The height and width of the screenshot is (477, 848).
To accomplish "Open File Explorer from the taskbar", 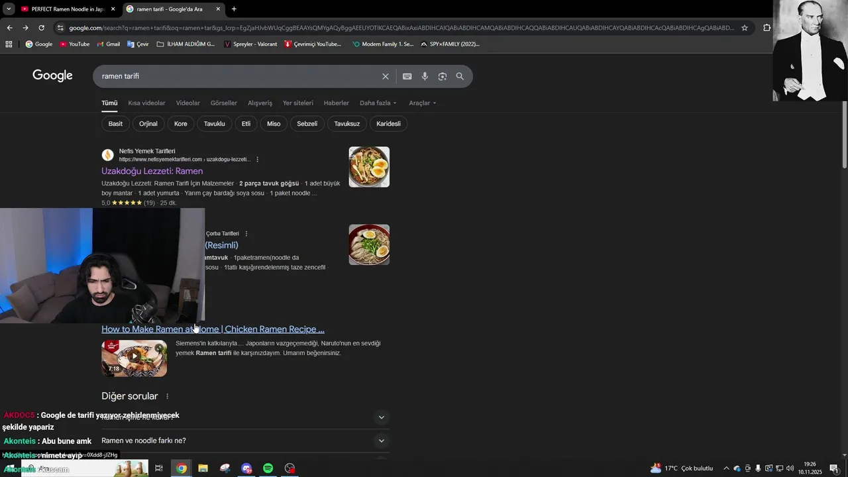I will 203,468.
